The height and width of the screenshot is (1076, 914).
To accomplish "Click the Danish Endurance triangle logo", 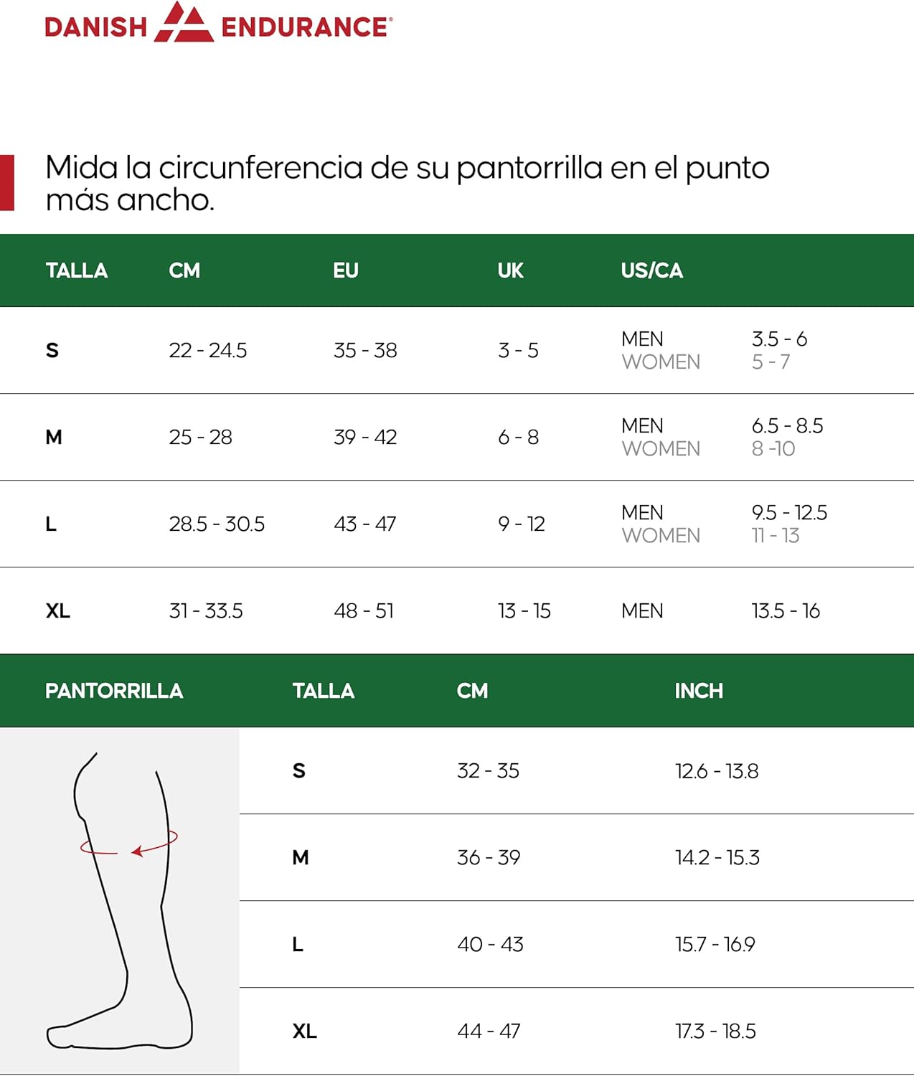I will point(184,22).
